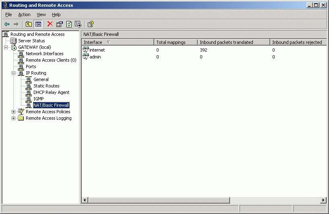Click the Export List toolbar icon
Viewport: 329px width, 214px height.
click(78, 24)
